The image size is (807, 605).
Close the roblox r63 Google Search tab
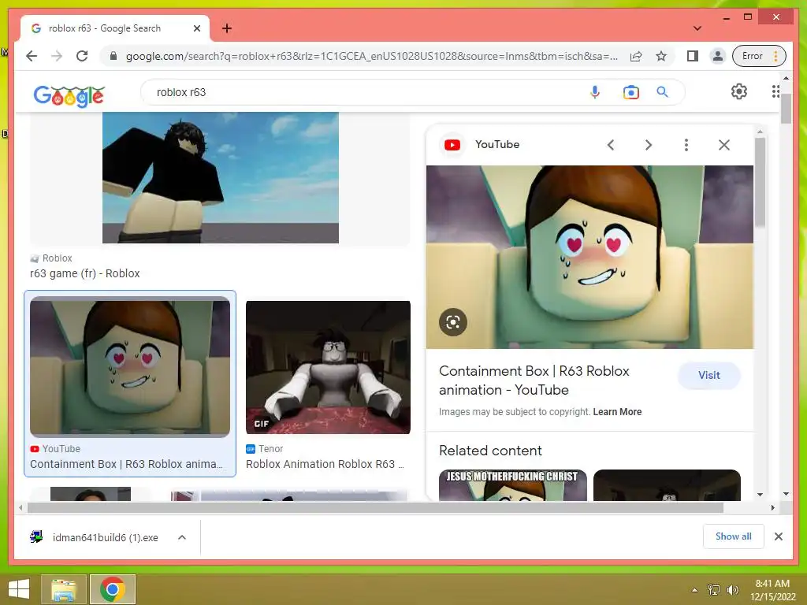196,28
